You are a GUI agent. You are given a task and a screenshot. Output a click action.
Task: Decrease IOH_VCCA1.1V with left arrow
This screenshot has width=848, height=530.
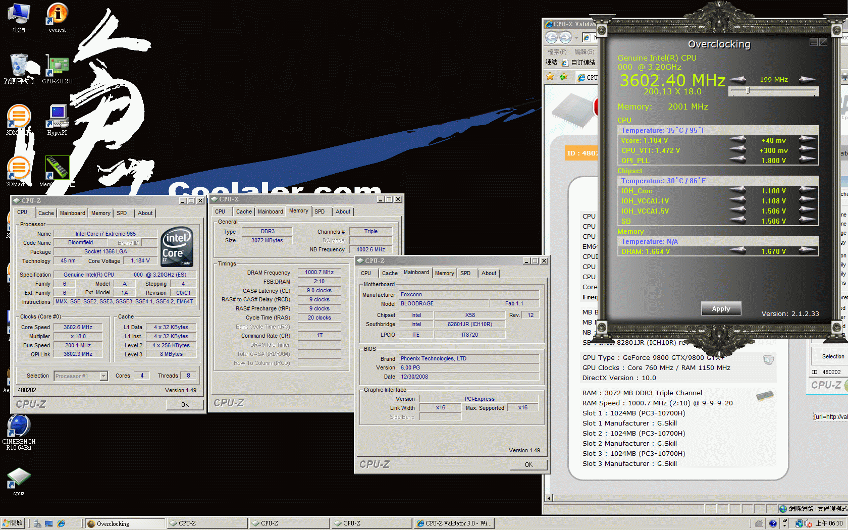[x=738, y=200]
